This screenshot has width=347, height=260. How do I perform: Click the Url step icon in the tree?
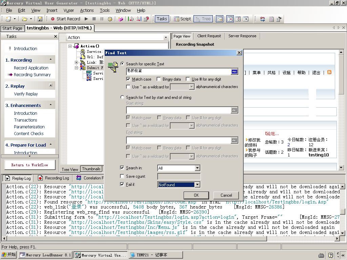pyautogui.click(x=83, y=57)
